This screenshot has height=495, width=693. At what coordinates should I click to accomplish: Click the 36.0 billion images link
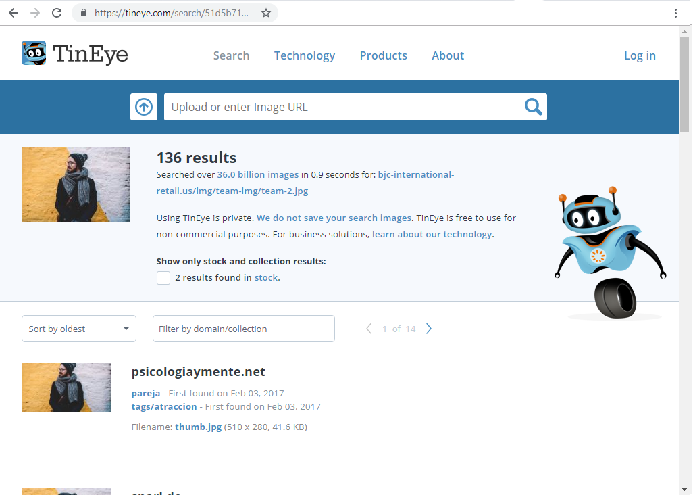coord(257,174)
